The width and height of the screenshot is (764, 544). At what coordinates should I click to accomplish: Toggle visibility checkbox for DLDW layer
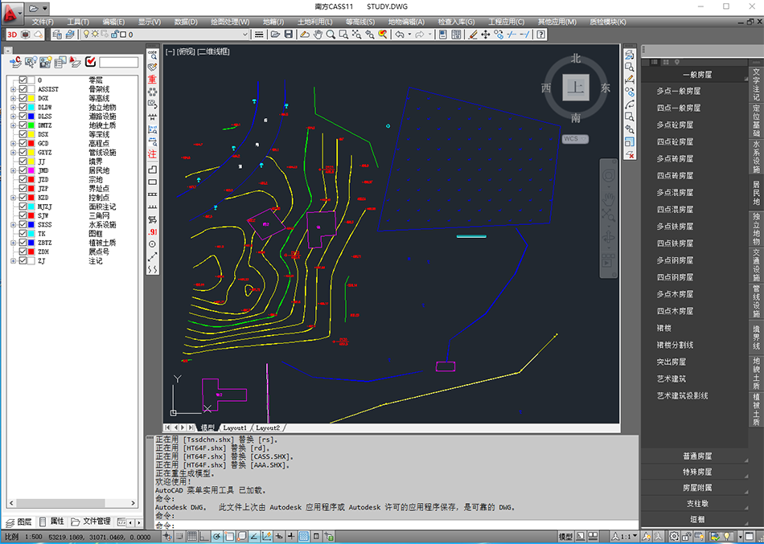point(23,107)
